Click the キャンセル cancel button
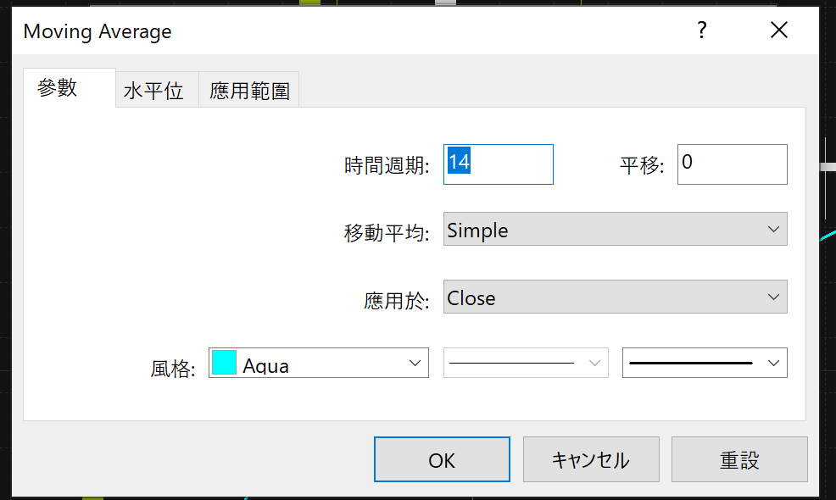836x500 pixels. click(591, 459)
